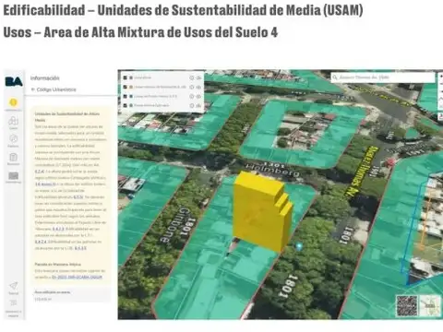Viewport: 443px width, 332px height.
Task: Click the teal swatch of third layer
Action: point(131,96)
